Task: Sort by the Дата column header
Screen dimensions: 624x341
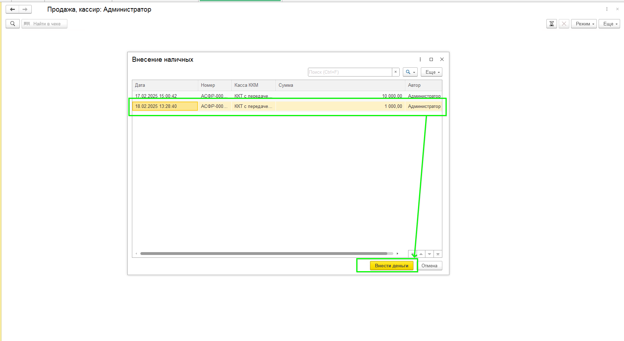Action: [165, 85]
